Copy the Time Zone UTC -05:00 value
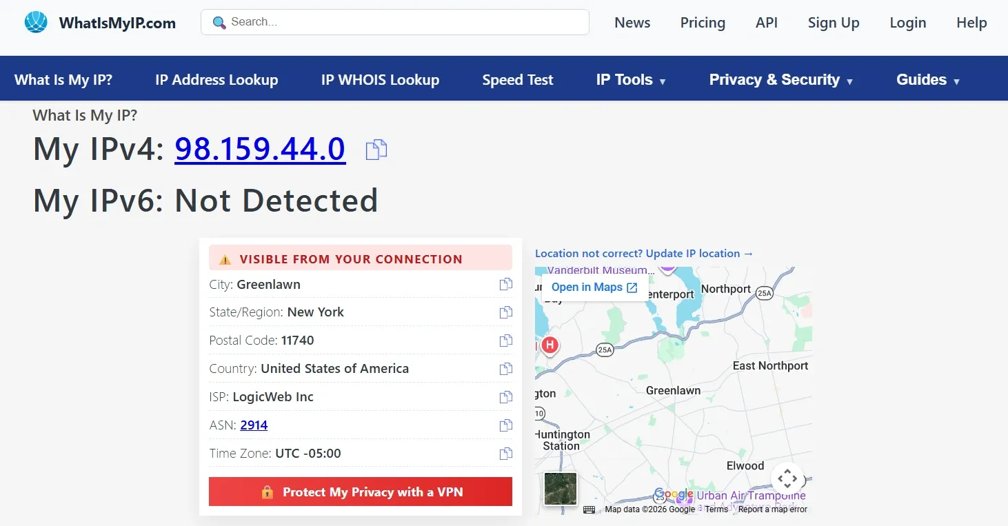This screenshot has width=1008, height=526. [506, 454]
